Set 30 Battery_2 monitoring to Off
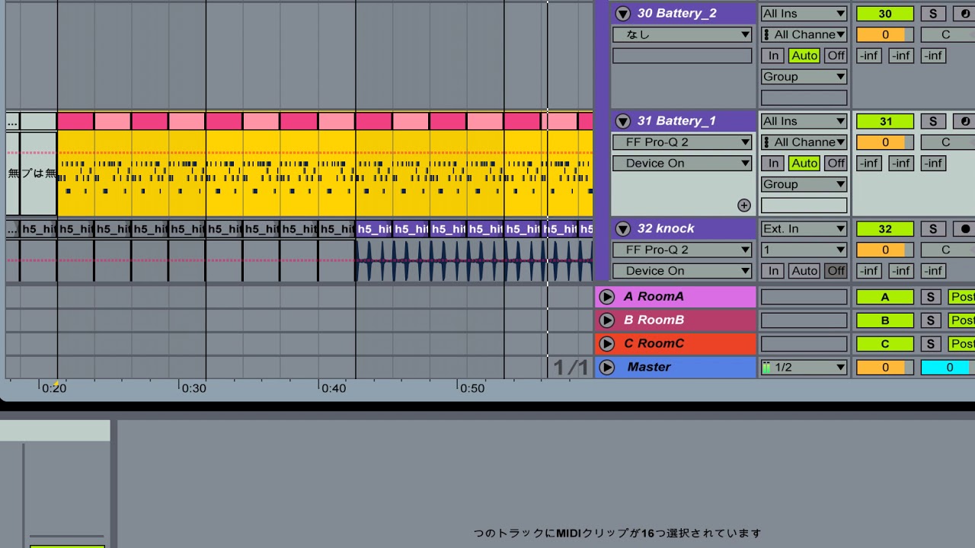 coord(836,56)
